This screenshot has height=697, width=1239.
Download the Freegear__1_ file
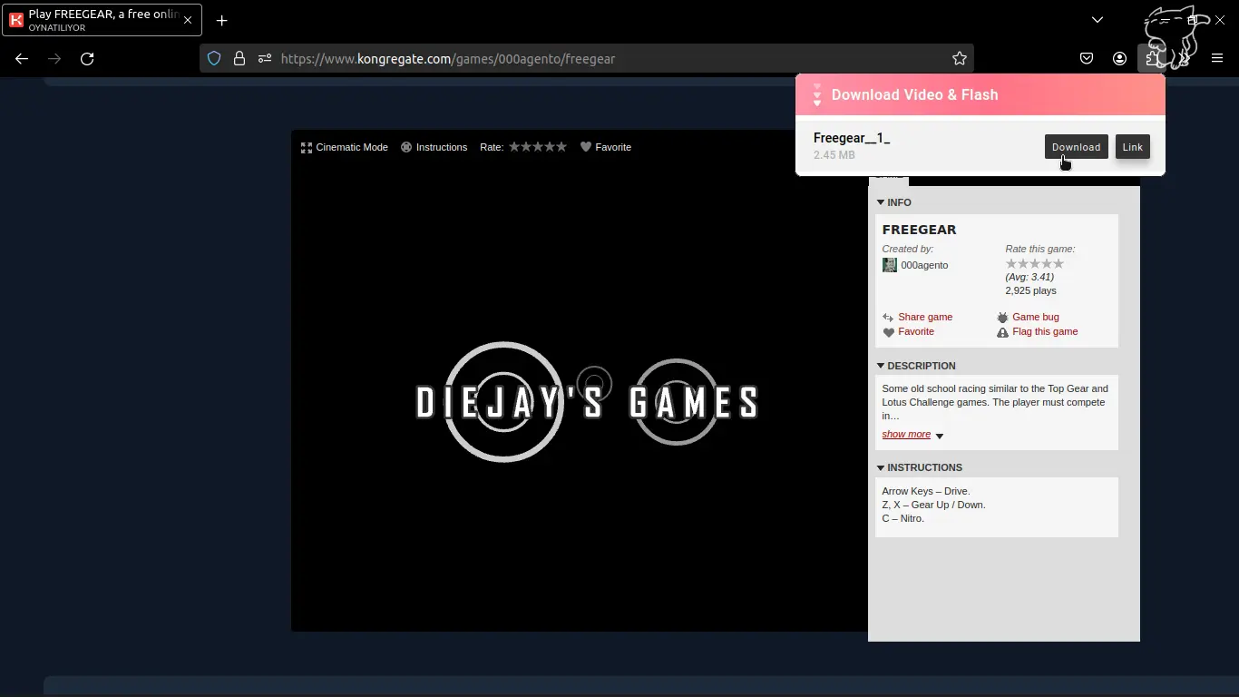[x=1076, y=147]
